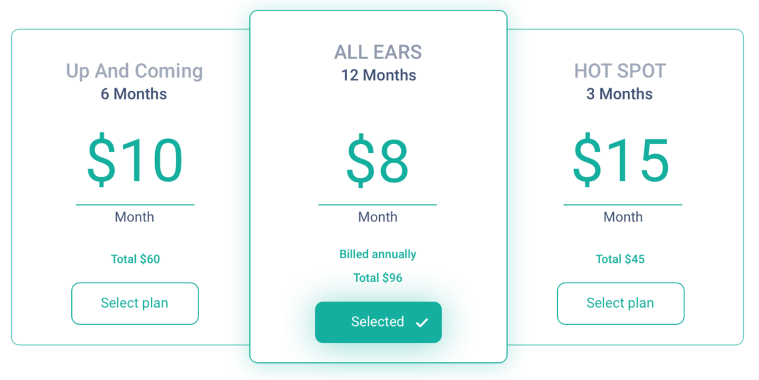Click the 3 Months duration label
The image size is (759, 380).
point(619,94)
